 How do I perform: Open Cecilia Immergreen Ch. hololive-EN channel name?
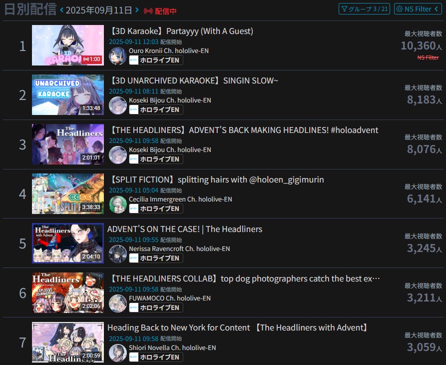coord(180,199)
